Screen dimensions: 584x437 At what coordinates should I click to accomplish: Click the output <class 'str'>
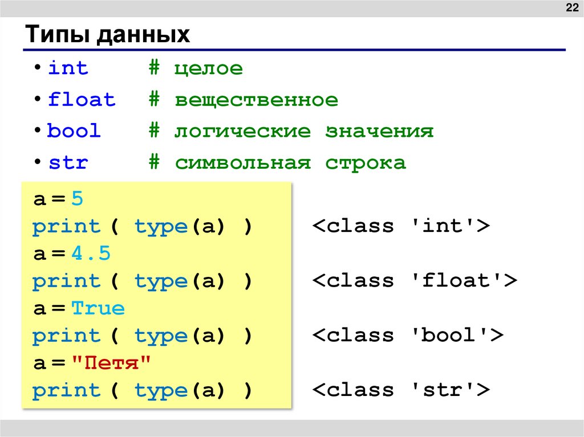pos(401,390)
